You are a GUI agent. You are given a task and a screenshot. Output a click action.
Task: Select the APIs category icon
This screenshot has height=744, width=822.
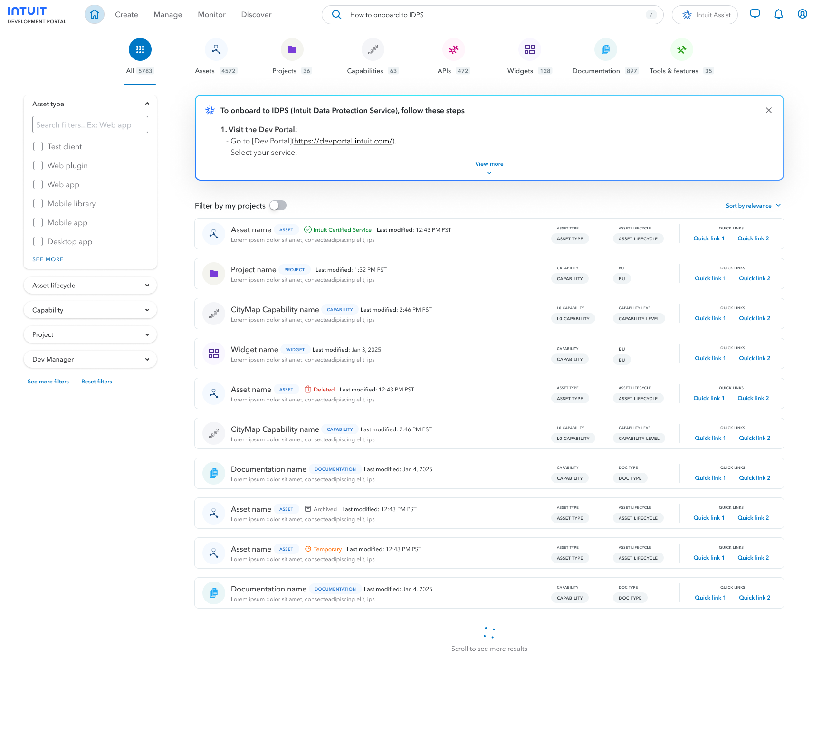coord(453,49)
